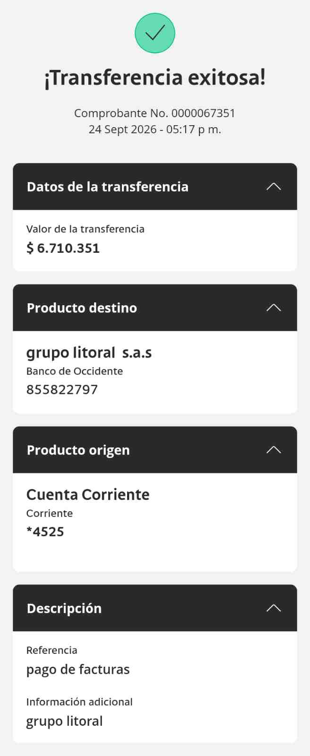
Task: Select the Datos de la transferencia header
Action: 155,187
